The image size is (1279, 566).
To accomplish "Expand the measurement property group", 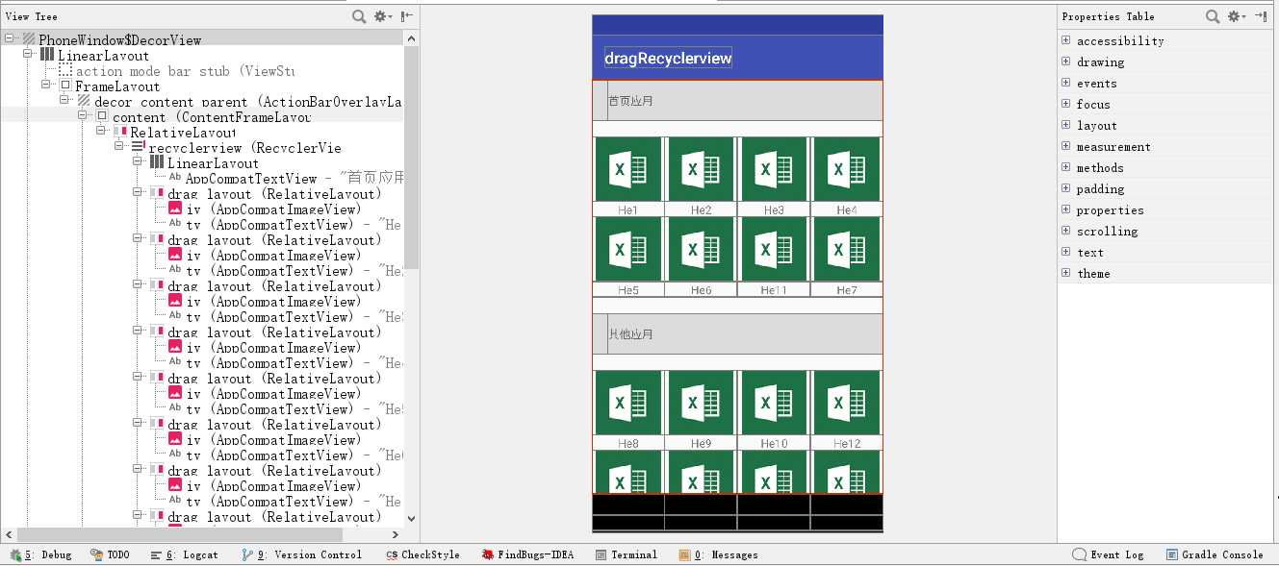I will click(1065, 146).
